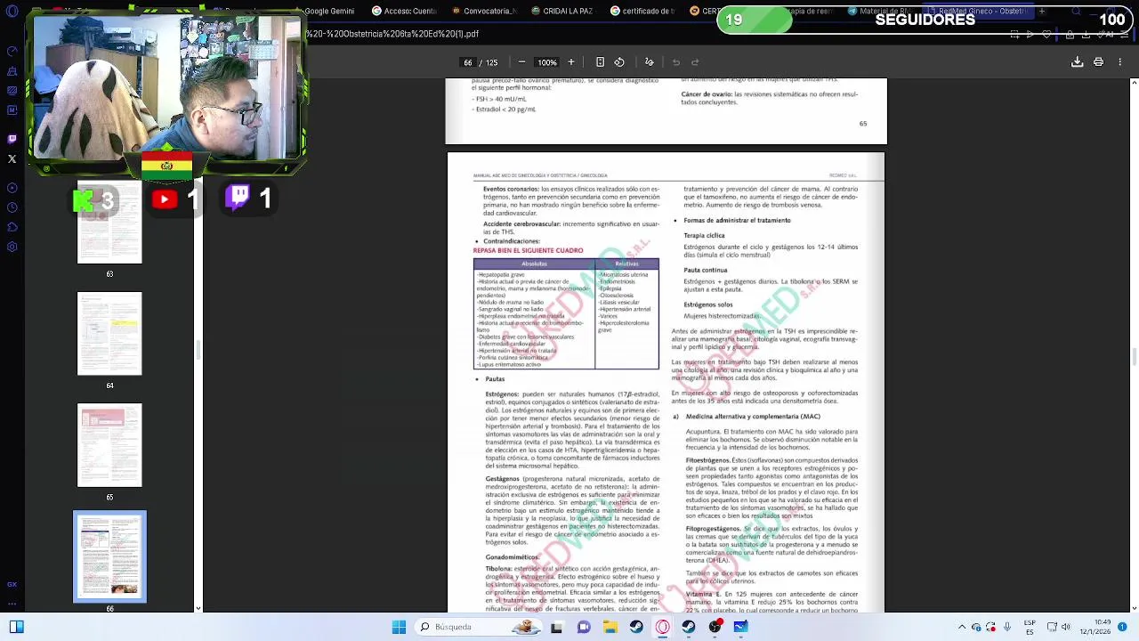This screenshot has width=1139, height=641.
Task: Edit the current page number field
Action: 468,62
